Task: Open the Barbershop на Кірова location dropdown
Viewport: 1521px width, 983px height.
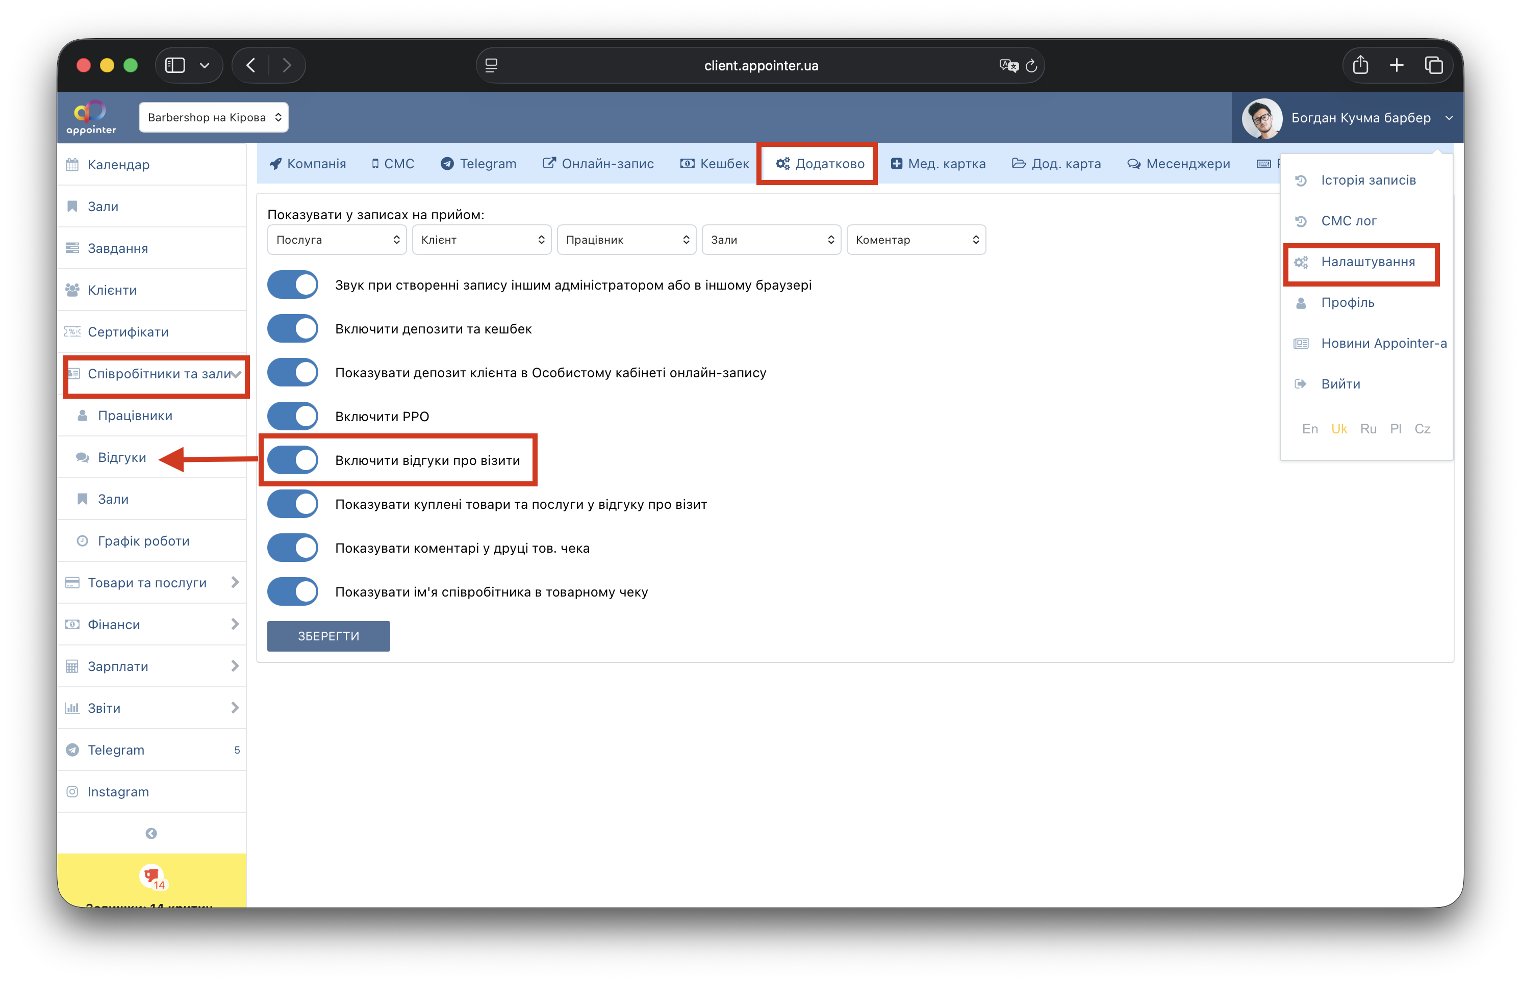Action: [x=213, y=117]
